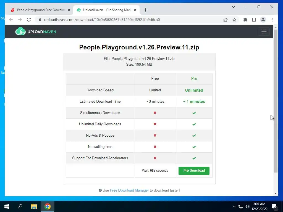
Task: Close the People Playground tab
Action: click(x=69, y=10)
